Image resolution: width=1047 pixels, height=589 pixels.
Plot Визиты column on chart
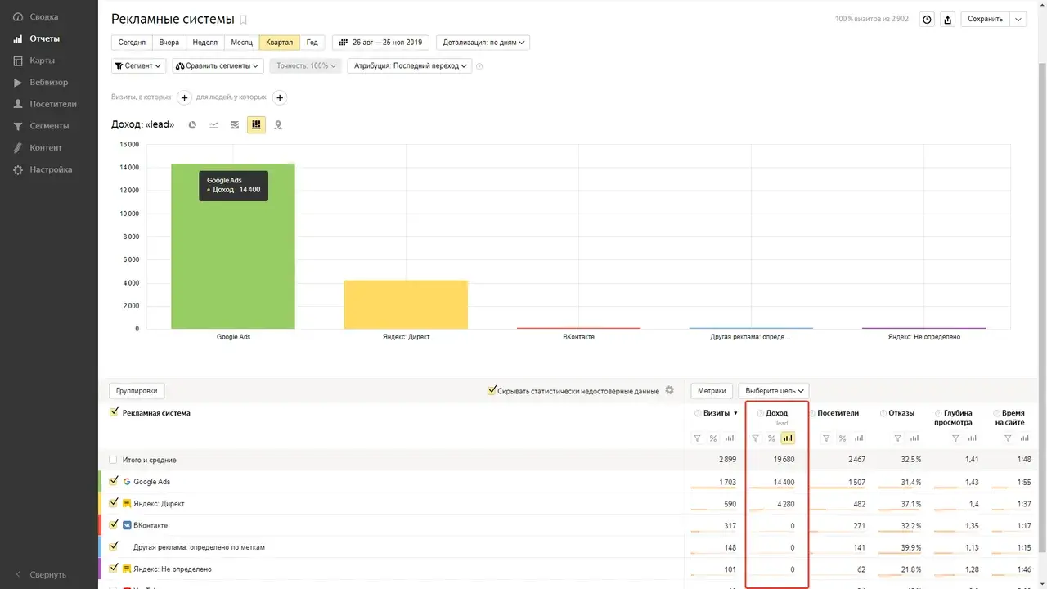[x=730, y=438]
